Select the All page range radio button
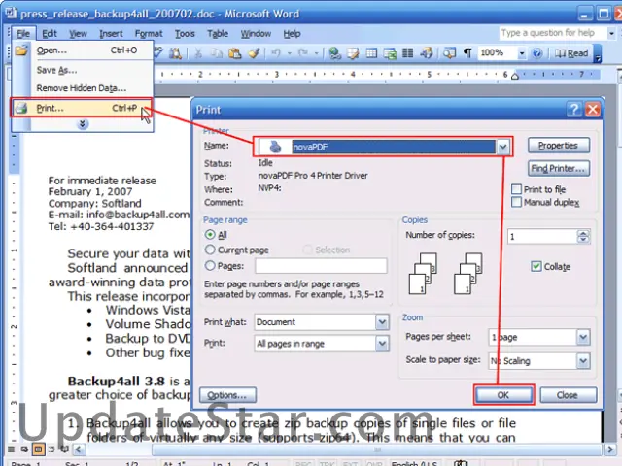The image size is (622, 466). point(210,235)
